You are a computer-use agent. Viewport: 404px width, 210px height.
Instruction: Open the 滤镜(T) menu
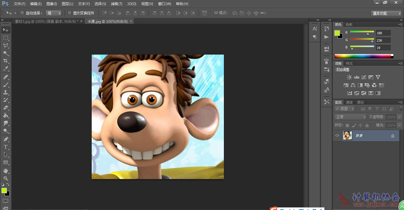[x=117, y=4]
